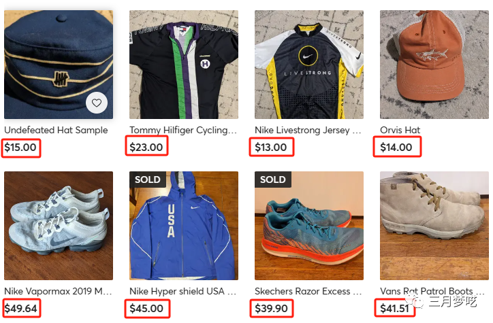Screen dimensions: 493x323
Task: Open the Skechers Razor Excess shoes photo
Action: (x=308, y=225)
